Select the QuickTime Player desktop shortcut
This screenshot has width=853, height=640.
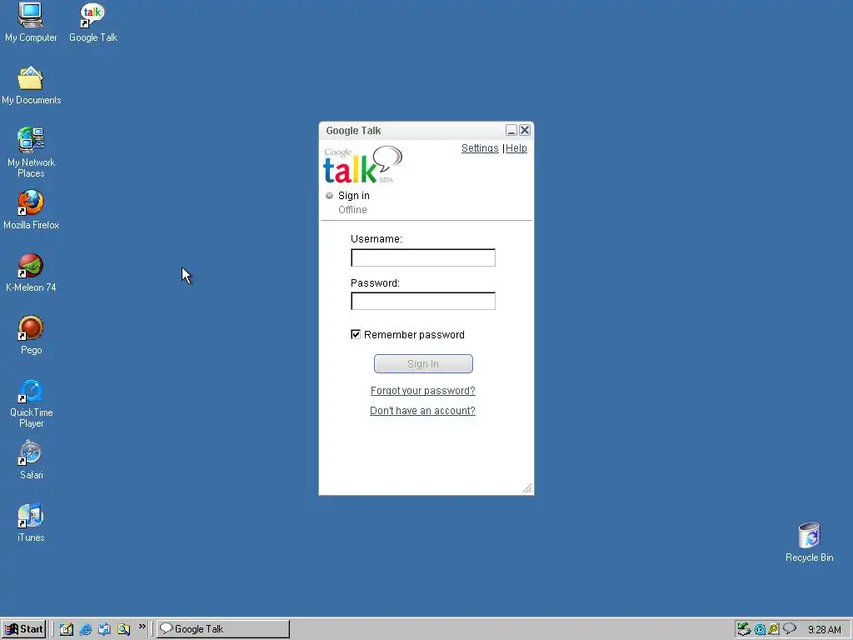tap(31, 402)
